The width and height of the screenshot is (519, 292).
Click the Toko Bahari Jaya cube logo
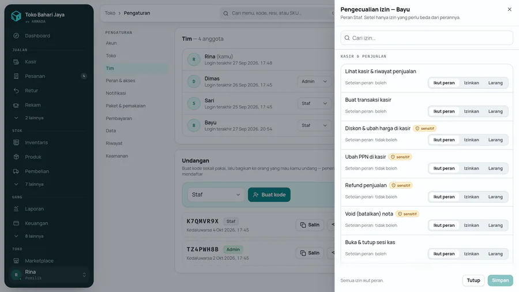coord(16,16)
